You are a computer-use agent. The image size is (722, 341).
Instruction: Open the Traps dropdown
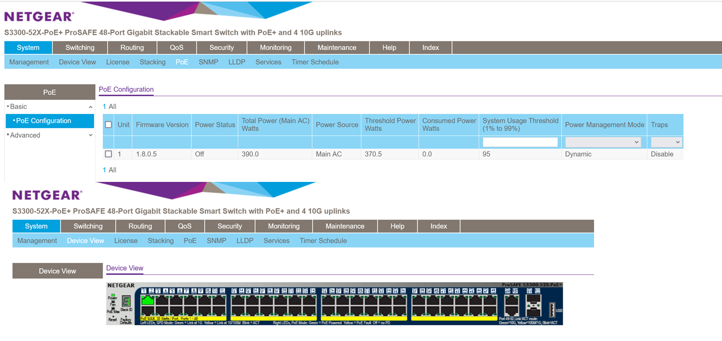tap(666, 142)
